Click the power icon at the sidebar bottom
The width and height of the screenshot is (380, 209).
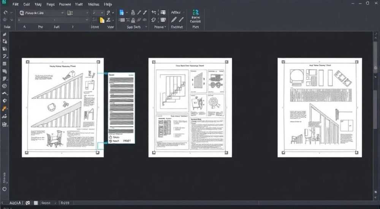4,189
